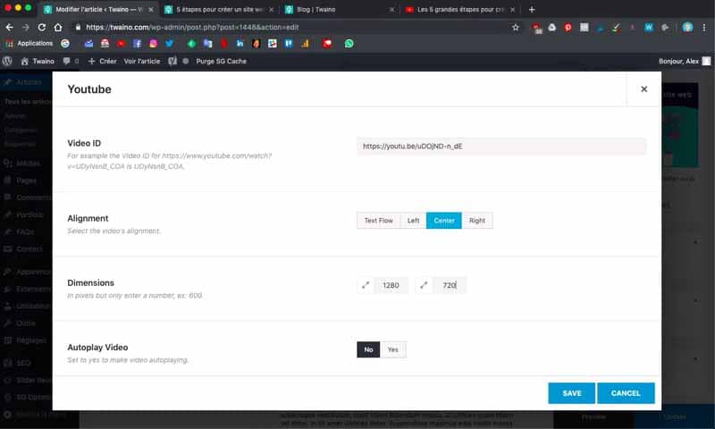Open the browser home page
Viewport: 715px width, 429px height.
point(58,28)
